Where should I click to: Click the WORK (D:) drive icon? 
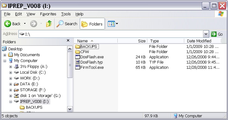16,78
